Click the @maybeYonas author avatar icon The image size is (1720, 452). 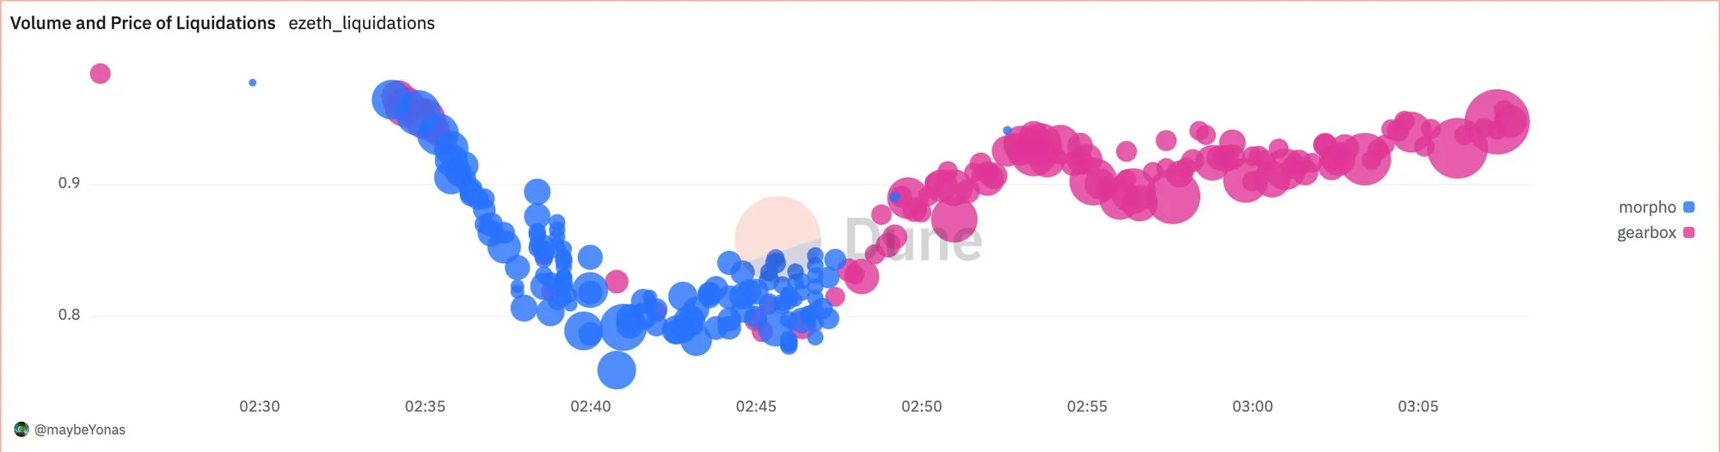point(21,429)
